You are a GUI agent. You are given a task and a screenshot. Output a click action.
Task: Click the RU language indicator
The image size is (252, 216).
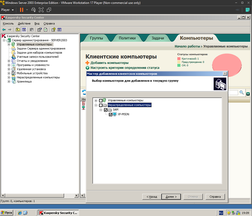click(x=221, y=213)
